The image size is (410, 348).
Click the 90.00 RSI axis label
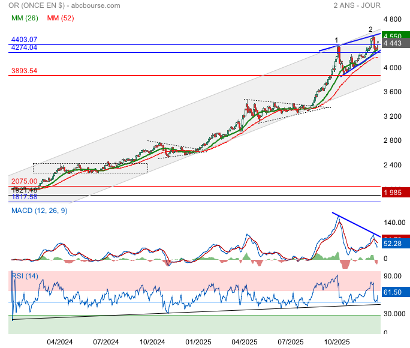(x=393, y=276)
